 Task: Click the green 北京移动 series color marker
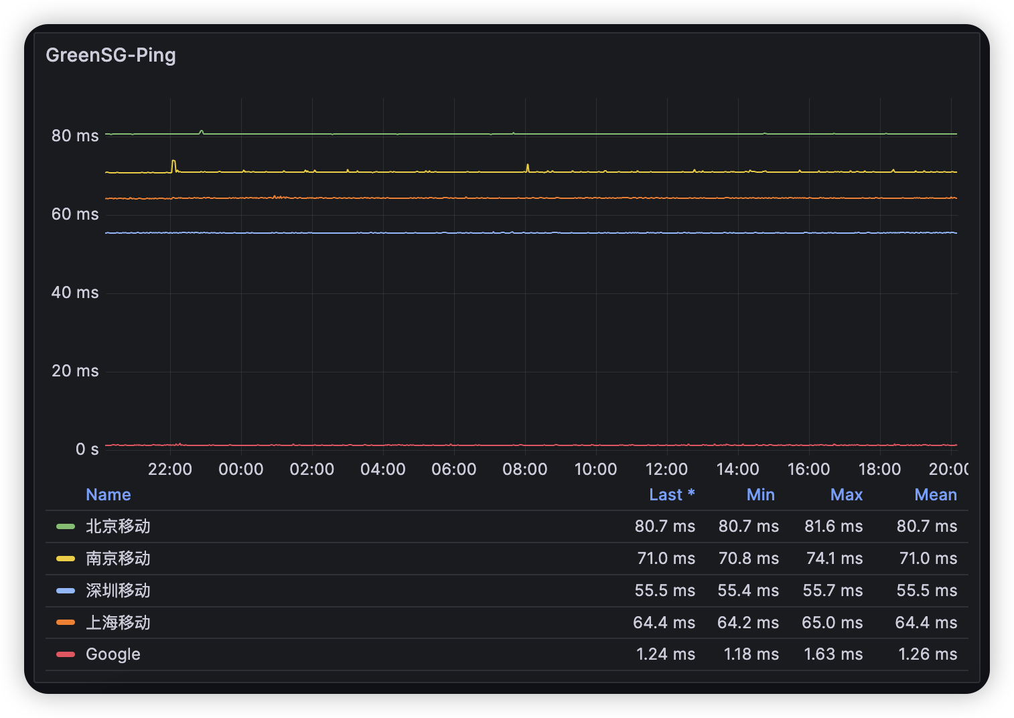point(66,526)
